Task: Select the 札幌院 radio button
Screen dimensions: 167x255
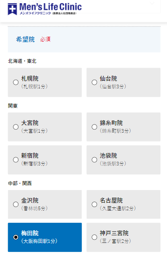Action: pos(16,82)
